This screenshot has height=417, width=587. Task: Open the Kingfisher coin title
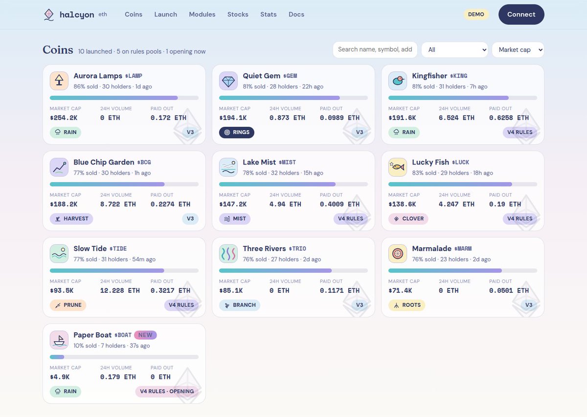429,76
